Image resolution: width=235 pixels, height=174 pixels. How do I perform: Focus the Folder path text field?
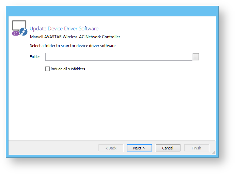[x=119, y=57]
